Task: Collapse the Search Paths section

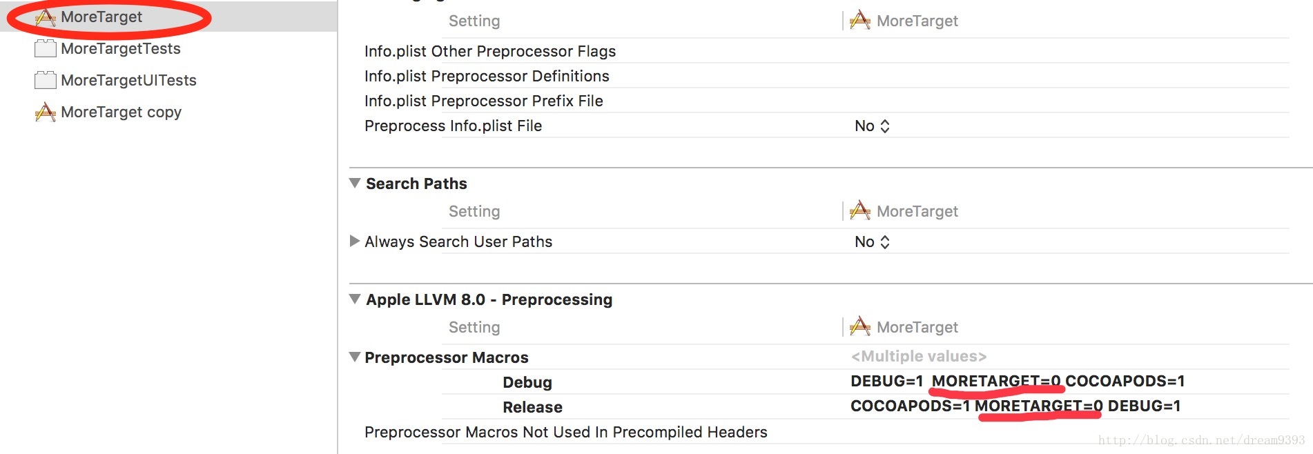Action: click(355, 184)
